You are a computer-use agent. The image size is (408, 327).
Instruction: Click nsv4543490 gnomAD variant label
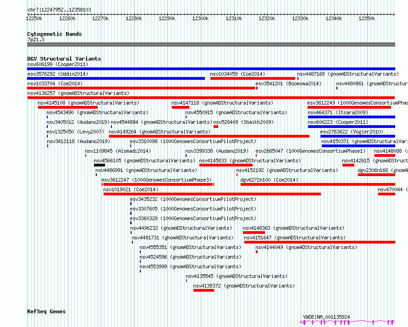click(x=97, y=112)
